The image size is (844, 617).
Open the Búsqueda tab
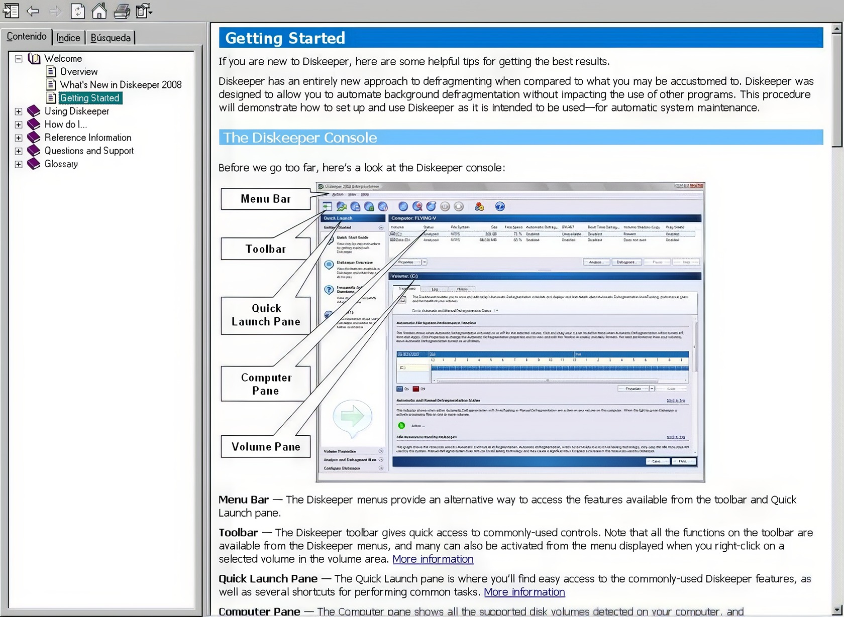(x=111, y=38)
